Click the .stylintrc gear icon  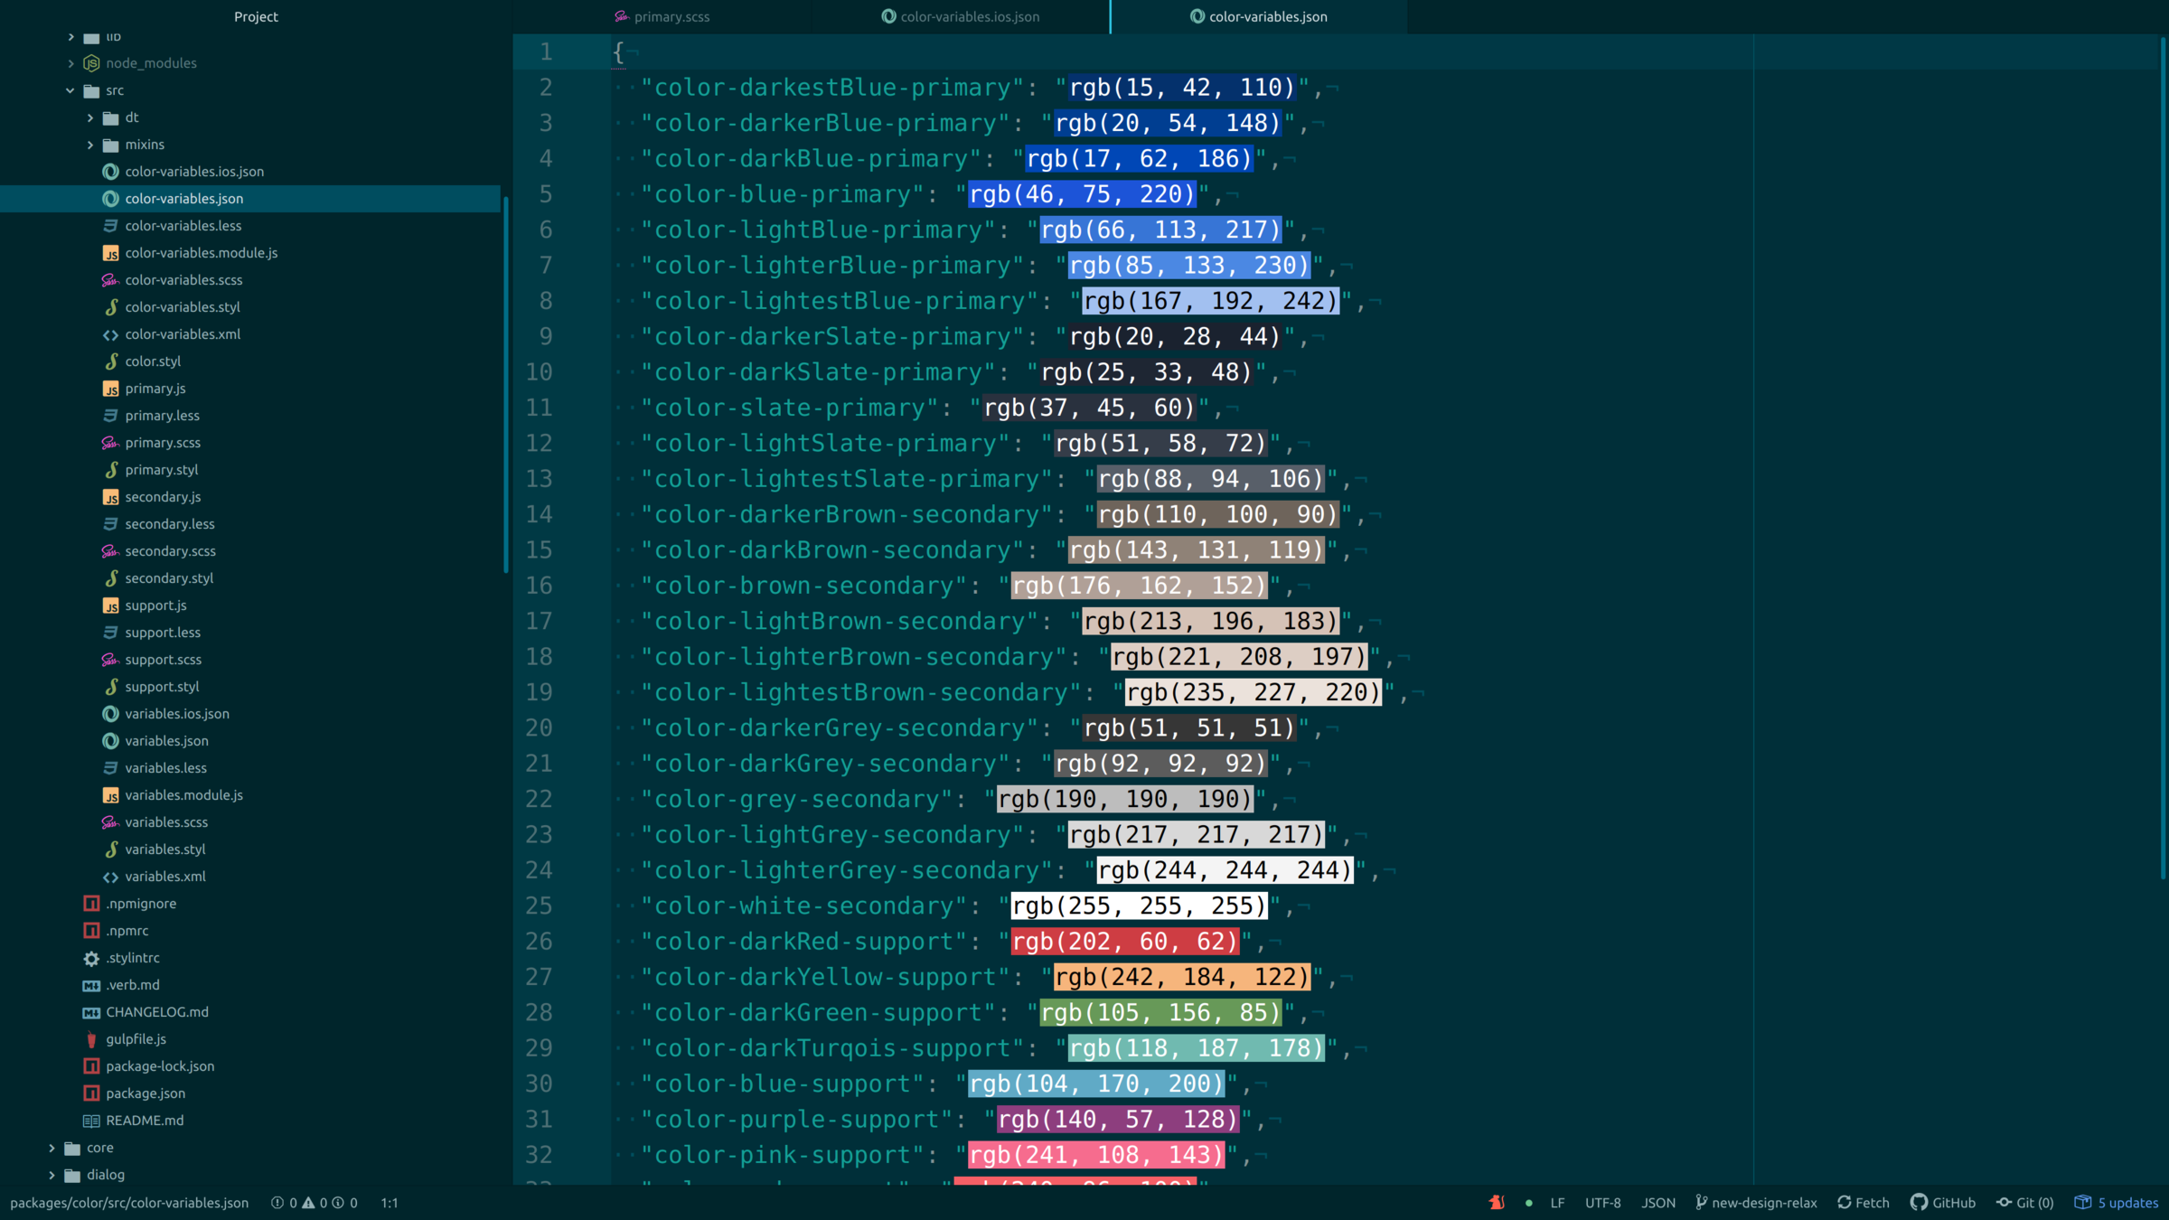click(x=91, y=958)
